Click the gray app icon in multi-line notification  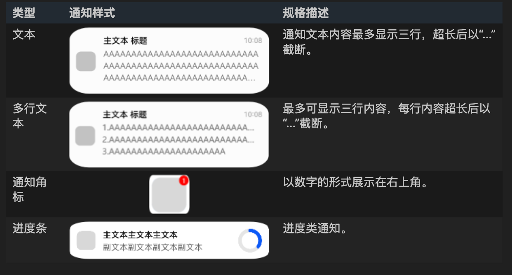85,136
